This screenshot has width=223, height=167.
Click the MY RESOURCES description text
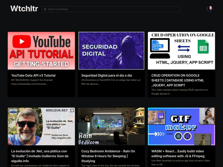[32, 82]
